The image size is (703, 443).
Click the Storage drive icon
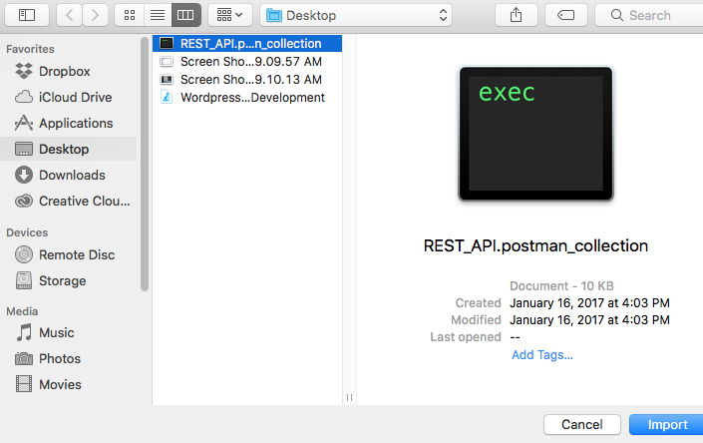pos(24,280)
